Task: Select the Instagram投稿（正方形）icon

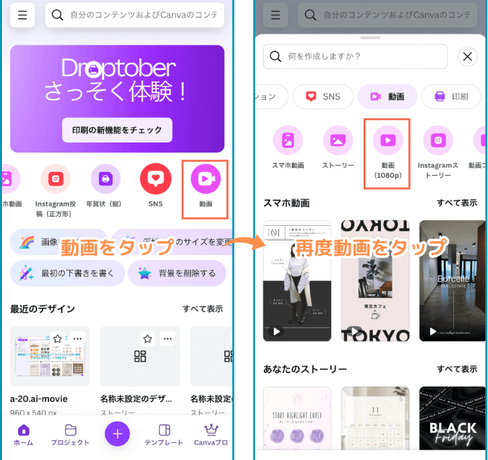Action: pyautogui.click(x=56, y=179)
